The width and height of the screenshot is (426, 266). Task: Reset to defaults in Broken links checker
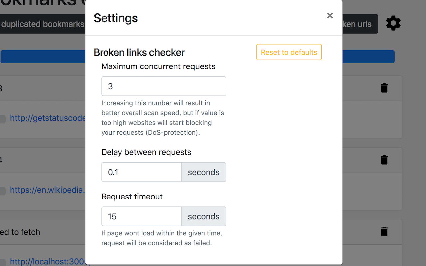coord(289,52)
